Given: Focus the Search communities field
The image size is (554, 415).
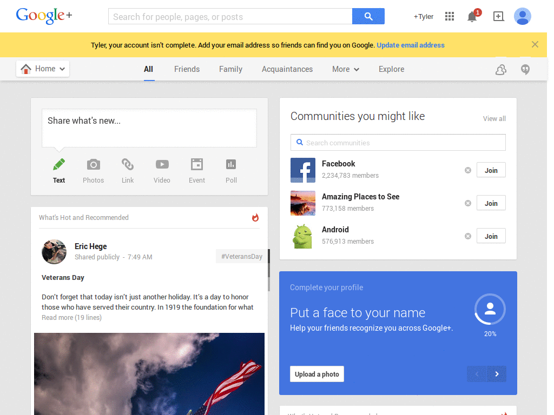Looking at the screenshot, I should click(x=398, y=142).
